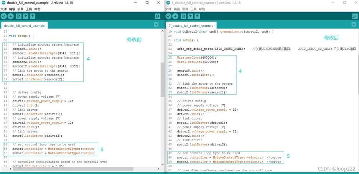Viewport: 359px width, 174px height.
Task: Click driver2.voltage_power_supply line in right editor
Action: tap(207, 131)
